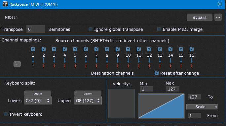Uncheck source channel 12 checkbox

pos(149,49)
